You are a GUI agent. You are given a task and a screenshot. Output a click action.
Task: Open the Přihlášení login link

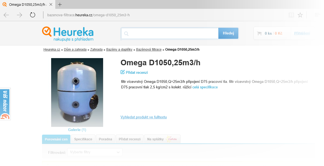coord(302,33)
